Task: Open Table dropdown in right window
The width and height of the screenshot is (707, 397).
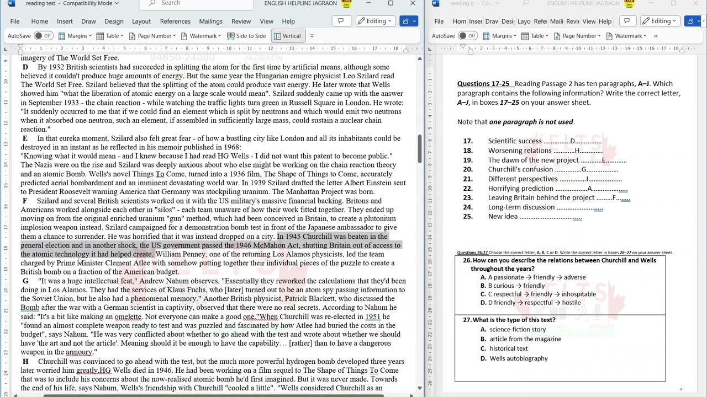Action: (x=535, y=36)
